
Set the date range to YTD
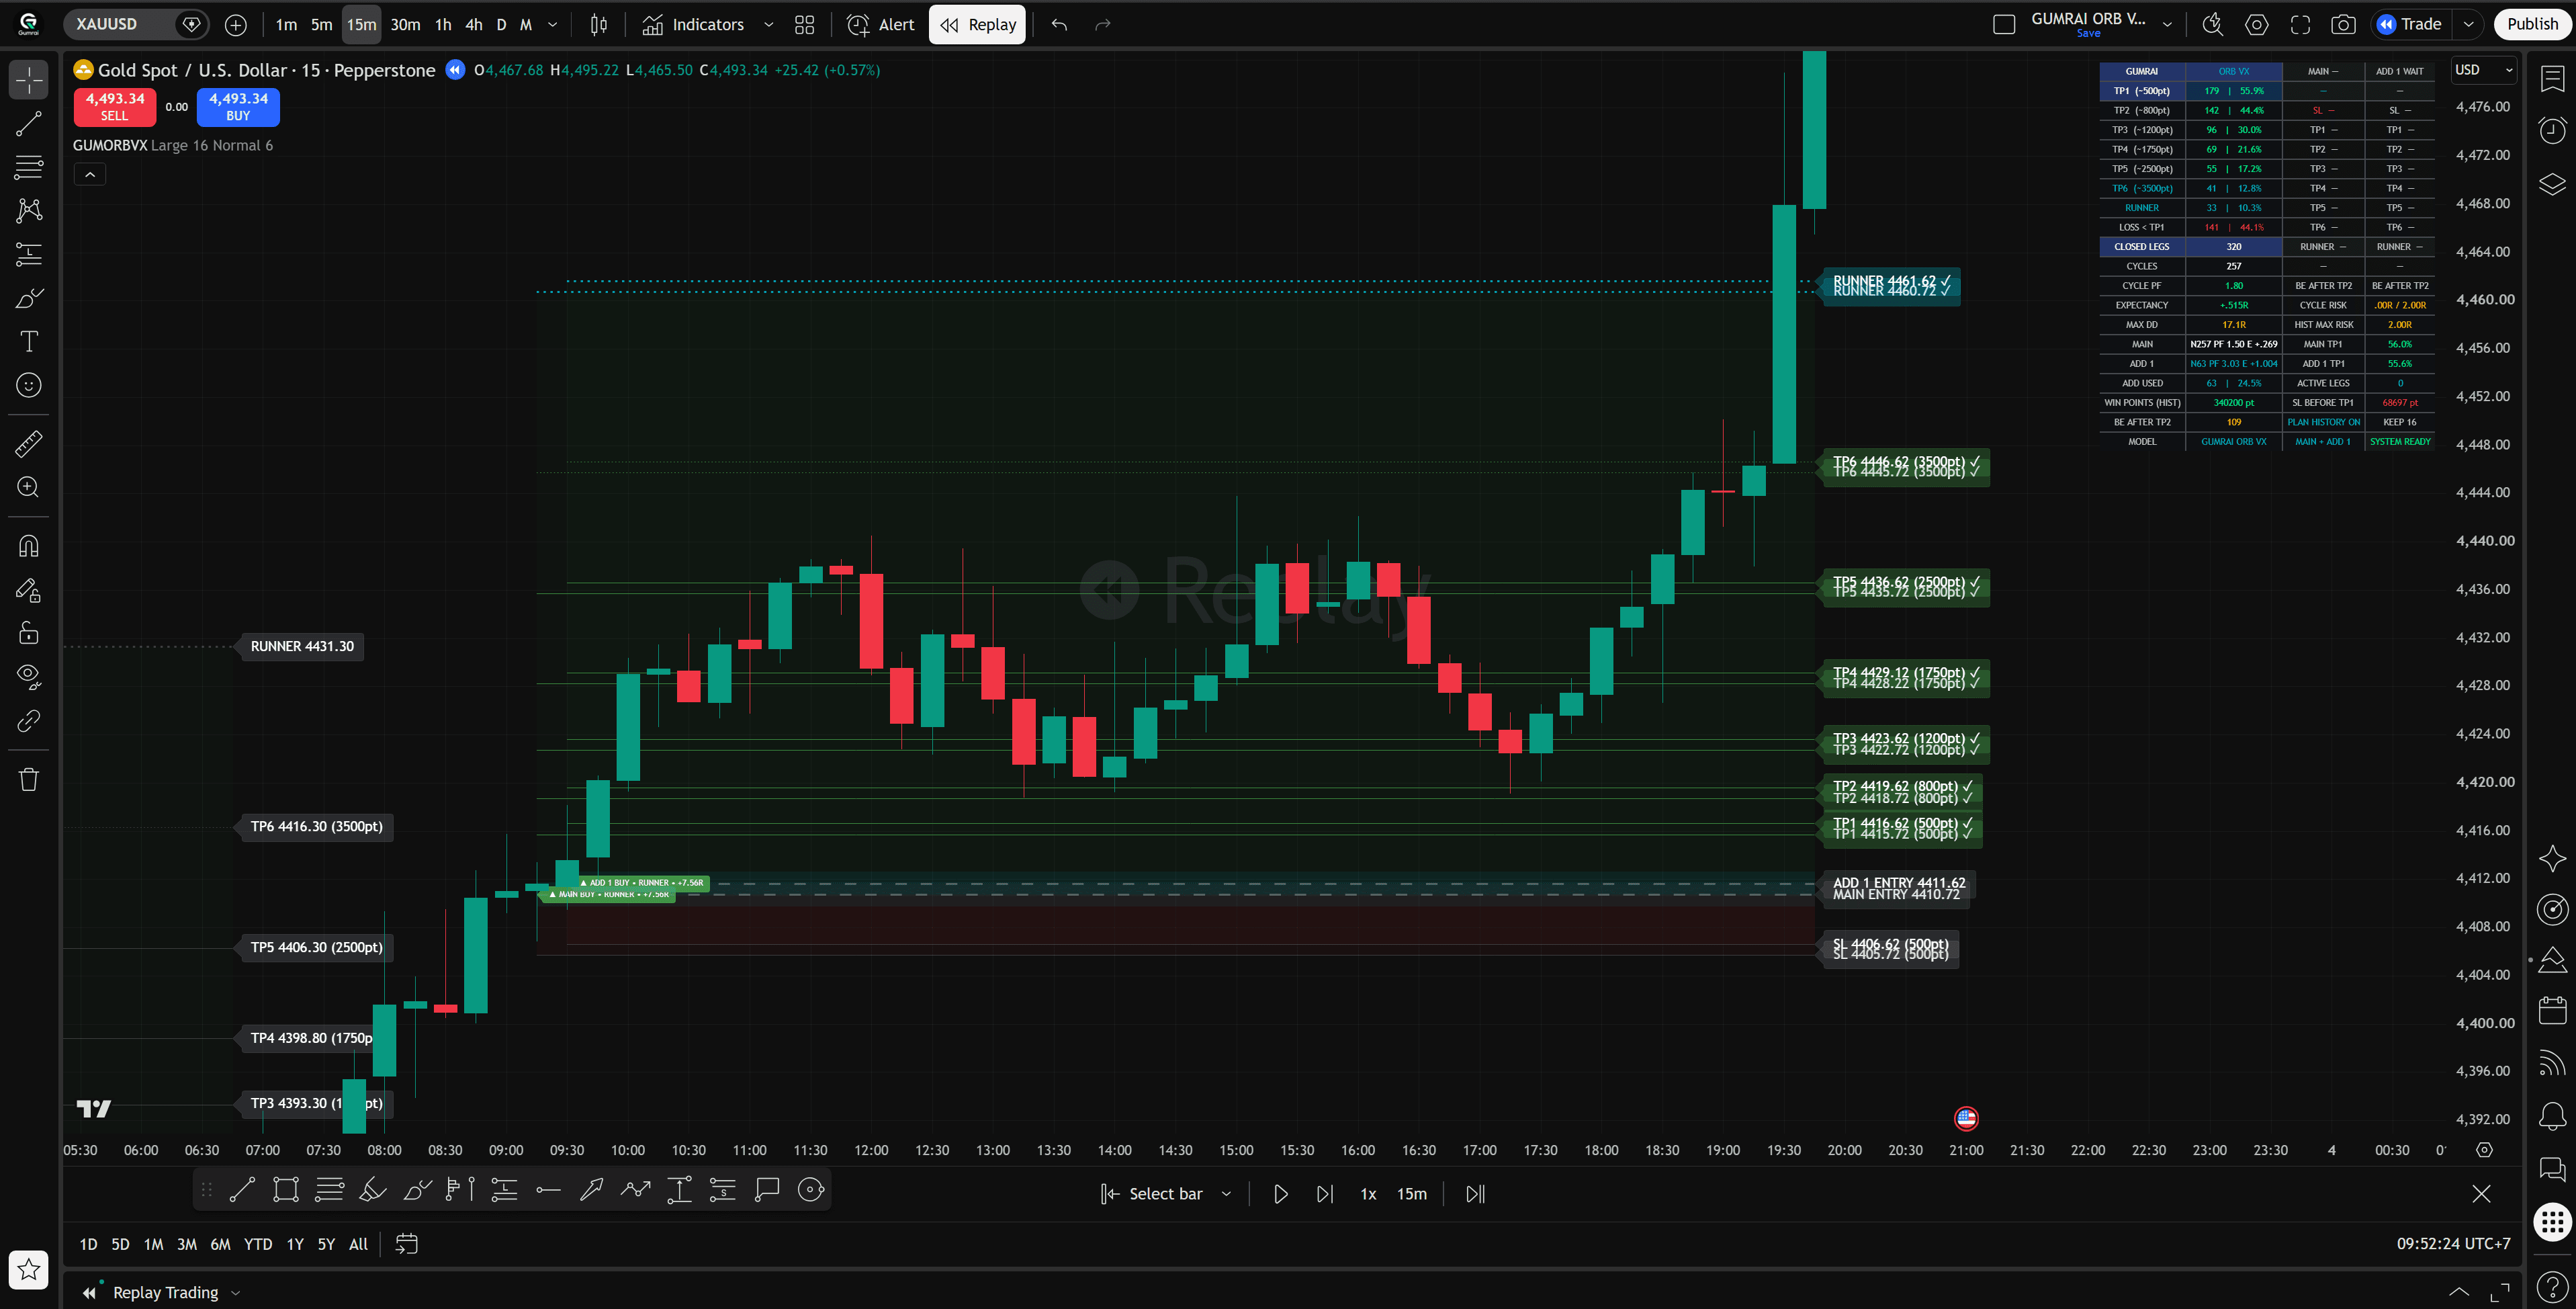pos(258,1244)
